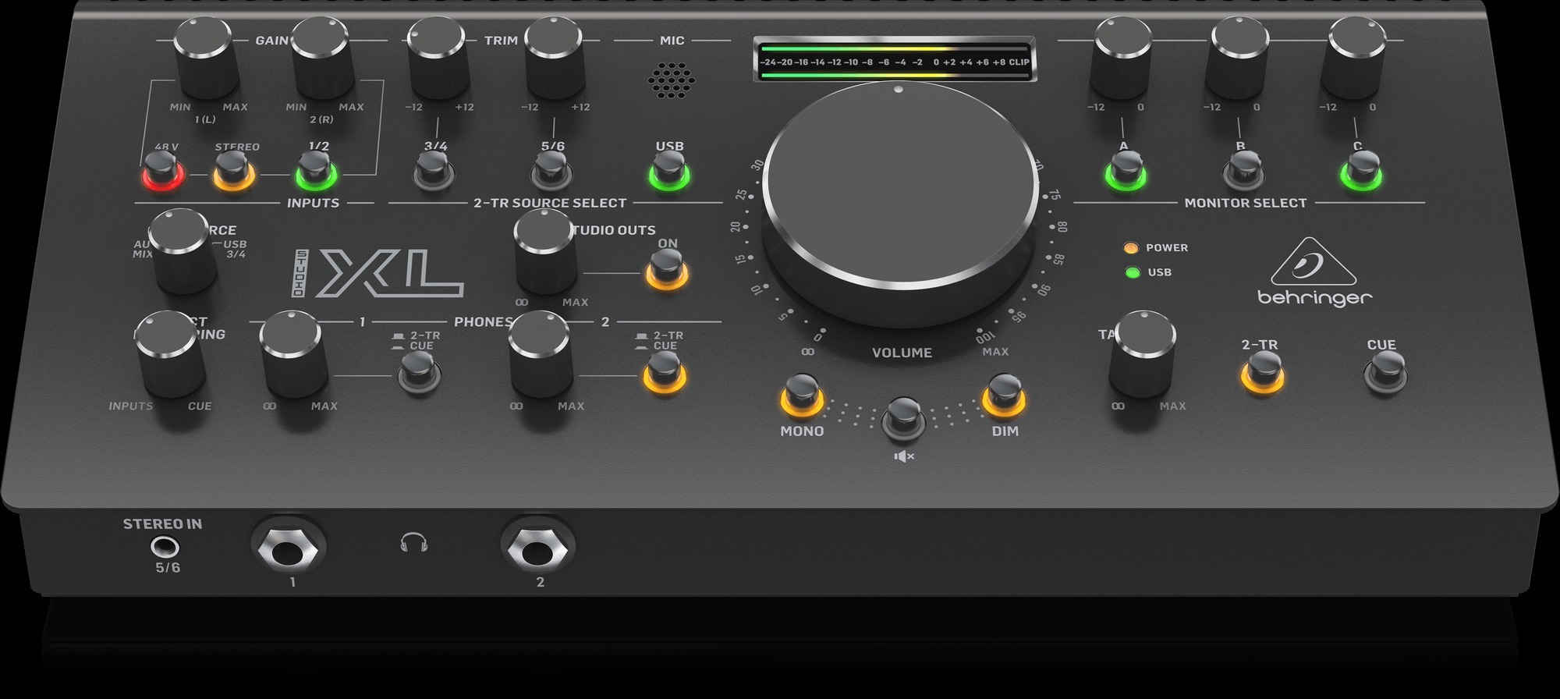The width and height of the screenshot is (1560, 699).
Task: Toggle Phones 2 2-TR/CUE button
Action: pos(665,373)
